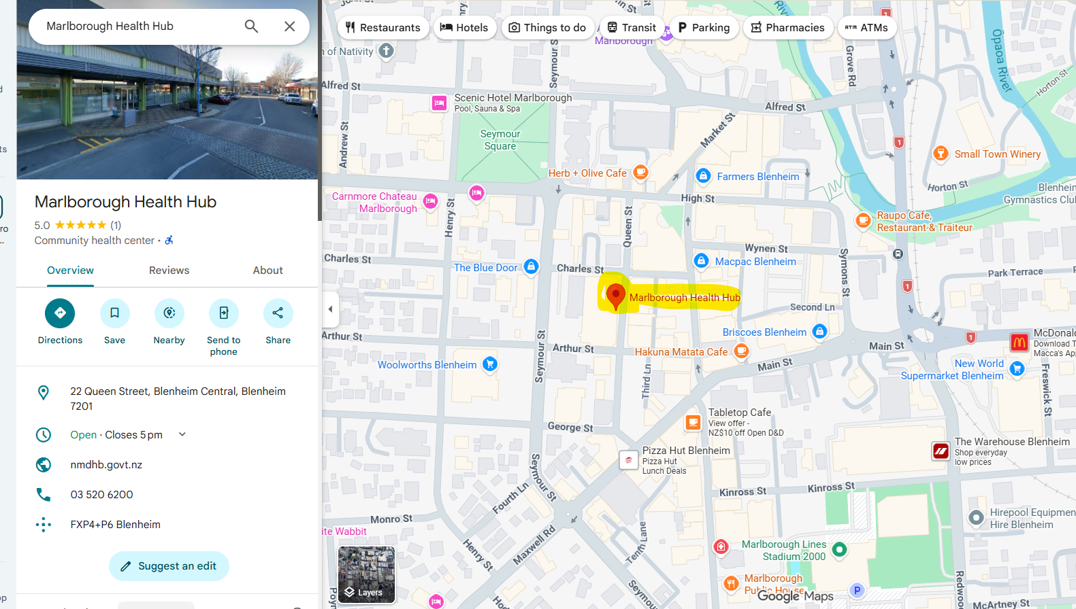The height and width of the screenshot is (609, 1076).
Task: Select the Seymour Square label
Action: coord(500,140)
